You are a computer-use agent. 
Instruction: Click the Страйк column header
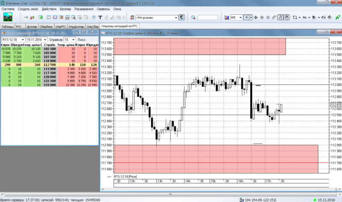pos(50,45)
